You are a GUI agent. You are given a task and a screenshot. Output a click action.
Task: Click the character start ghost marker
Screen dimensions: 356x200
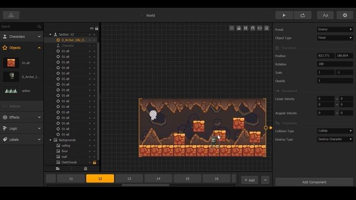coord(154,115)
